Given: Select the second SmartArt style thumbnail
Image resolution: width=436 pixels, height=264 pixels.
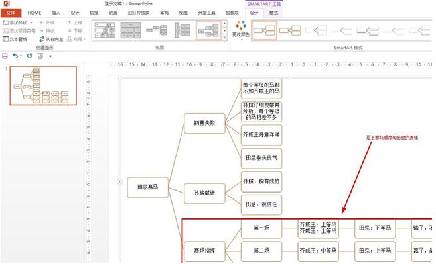Looking at the screenshot, I should (x=290, y=30).
